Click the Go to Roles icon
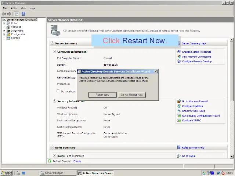The width and height of the screenshot is (235, 176). coord(179,156)
